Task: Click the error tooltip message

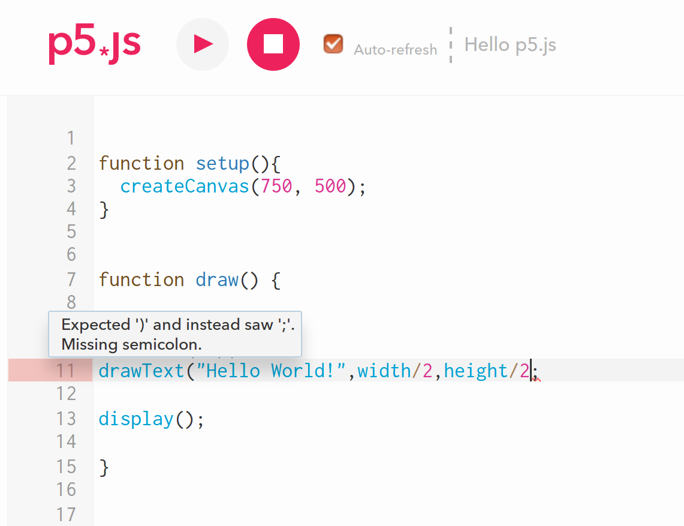Action: [x=175, y=335]
